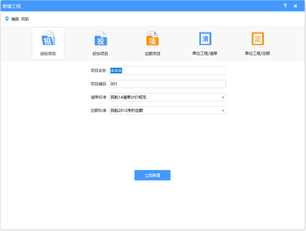Screen dimensions: 306x231
Task: Click into the 项目编码 field showing 001
Action: 168,84
